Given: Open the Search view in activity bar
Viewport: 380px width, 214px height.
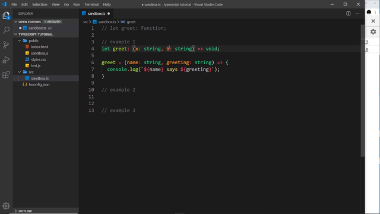Looking at the screenshot, I should 6,30.
